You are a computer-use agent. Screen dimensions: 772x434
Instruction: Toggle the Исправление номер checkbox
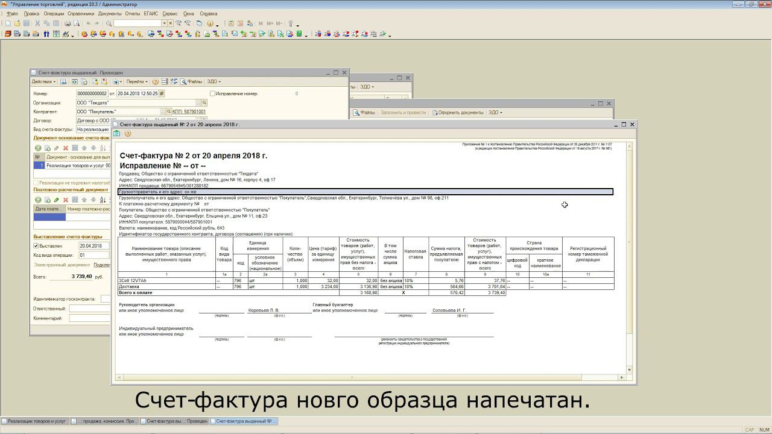point(212,93)
